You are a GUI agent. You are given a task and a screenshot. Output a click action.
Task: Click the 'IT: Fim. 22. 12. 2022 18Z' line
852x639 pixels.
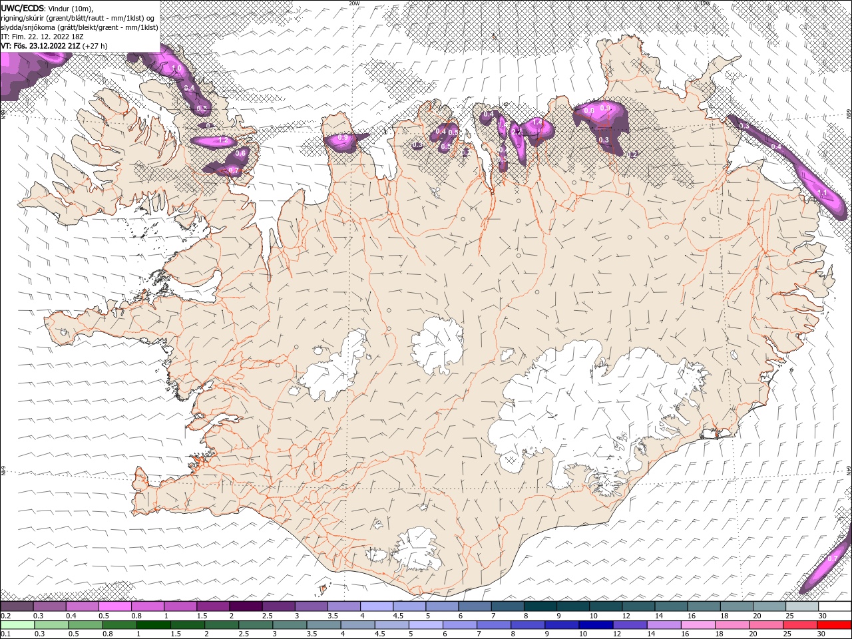[x=42, y=37]
